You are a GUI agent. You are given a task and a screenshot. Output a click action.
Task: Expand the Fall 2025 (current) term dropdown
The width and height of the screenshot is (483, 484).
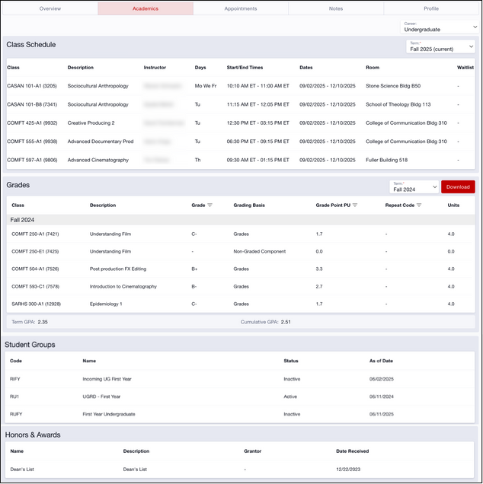(x=440, y=46)
